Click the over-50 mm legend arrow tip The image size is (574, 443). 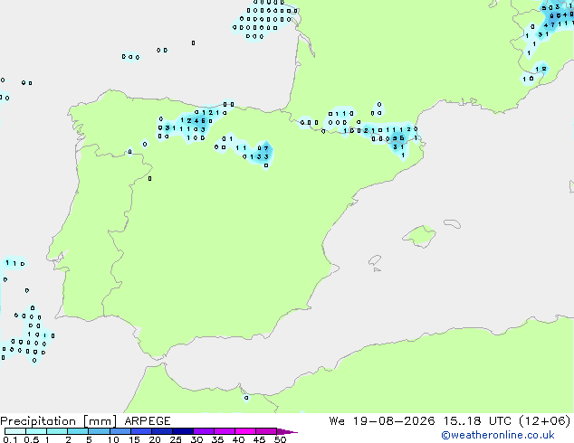[287, 431]
